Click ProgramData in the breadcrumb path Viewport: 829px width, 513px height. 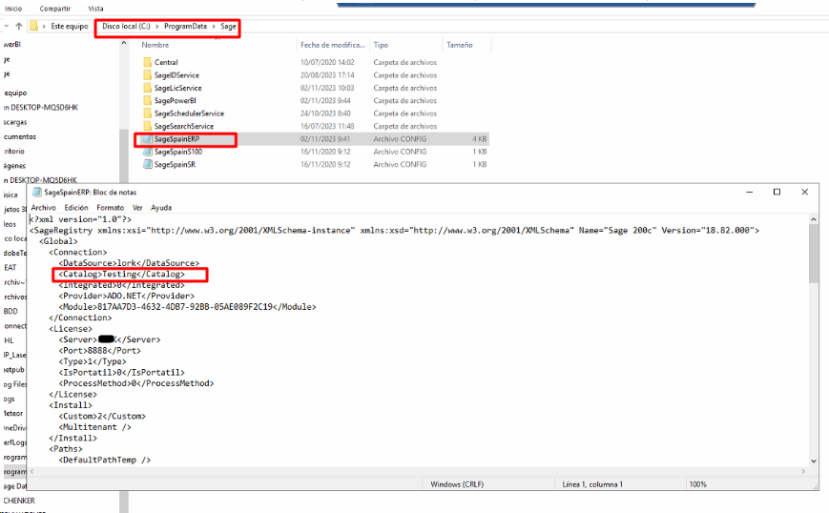(x=186, y=26)
